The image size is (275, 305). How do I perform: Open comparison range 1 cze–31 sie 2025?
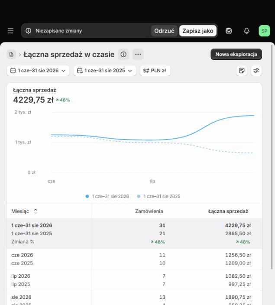pos(105,71)
